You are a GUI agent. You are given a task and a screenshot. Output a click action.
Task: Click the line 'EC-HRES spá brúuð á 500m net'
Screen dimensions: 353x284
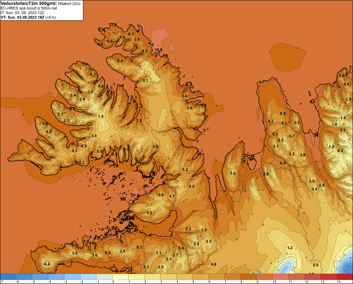coord(29,8)
